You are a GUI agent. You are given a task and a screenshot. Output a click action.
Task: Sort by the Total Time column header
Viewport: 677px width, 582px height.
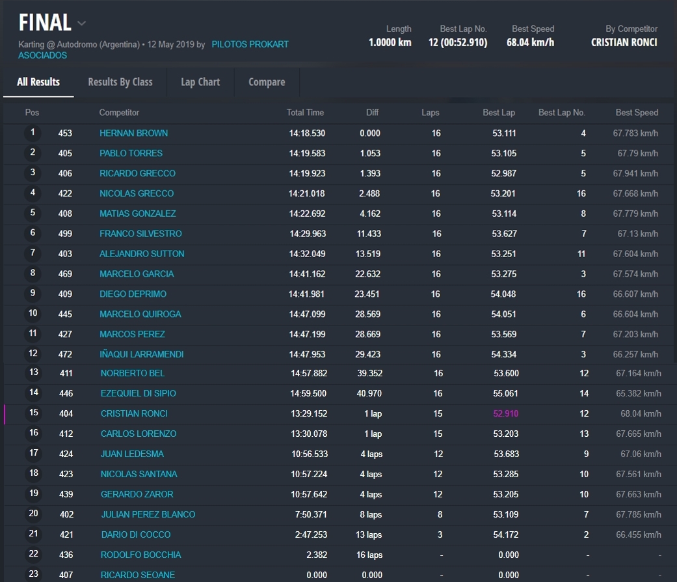click(305, 113)
